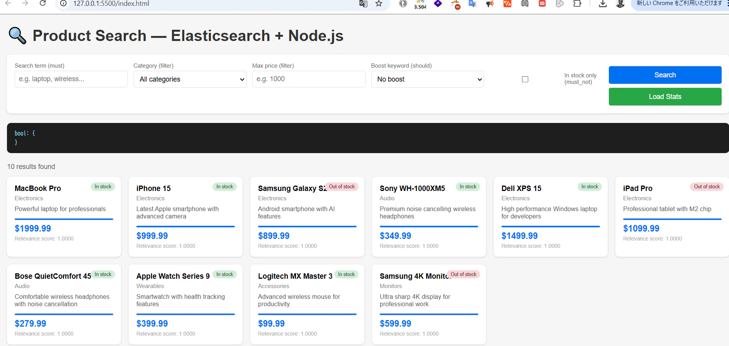This screenshot has width=729, height=346.
Task: Open the Chrome downloads icon
Action: coord(603,3)
